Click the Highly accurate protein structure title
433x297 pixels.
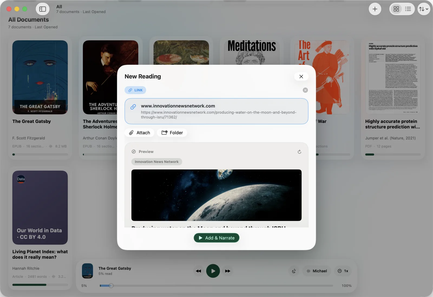pos(392,124)
